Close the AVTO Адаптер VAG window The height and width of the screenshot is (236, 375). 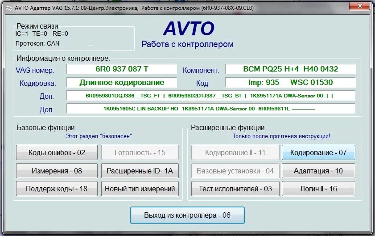pos(360,6)
